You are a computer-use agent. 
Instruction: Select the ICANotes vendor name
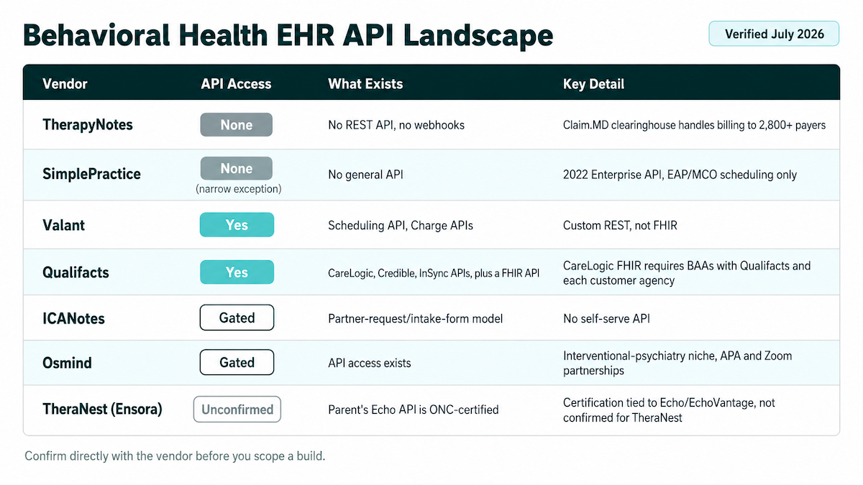pyautogui.click(x=73, y=318)
